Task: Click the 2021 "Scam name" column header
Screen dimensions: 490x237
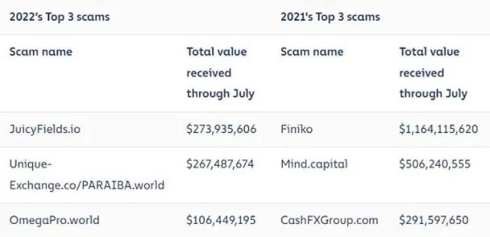Action: point(312,52)
